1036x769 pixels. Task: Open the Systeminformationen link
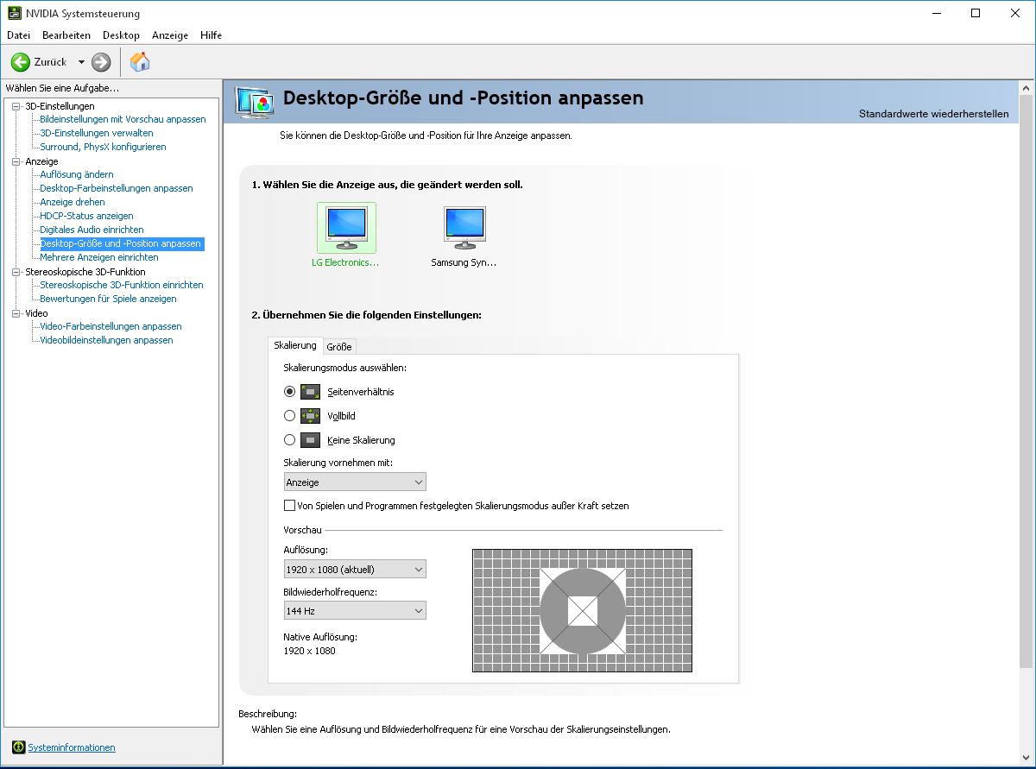(72, 747)
